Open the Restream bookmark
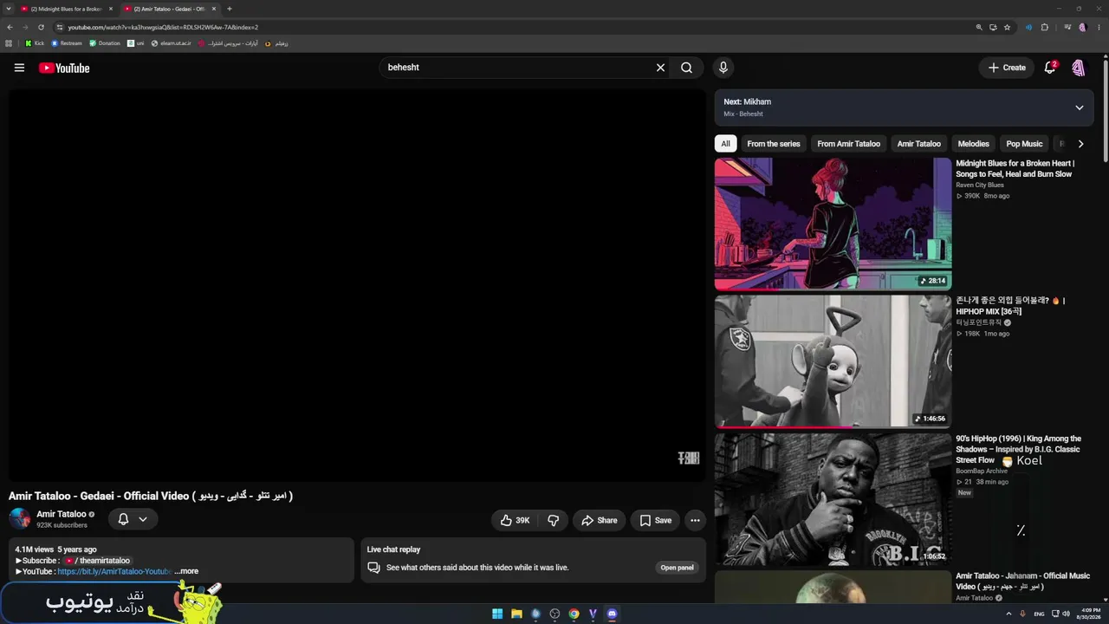The height and width of the screenshot is (624, 1109). pos(67,43)
